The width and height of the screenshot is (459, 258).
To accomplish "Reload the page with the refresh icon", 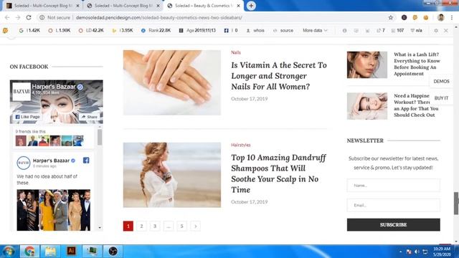I will pos(29,17).
